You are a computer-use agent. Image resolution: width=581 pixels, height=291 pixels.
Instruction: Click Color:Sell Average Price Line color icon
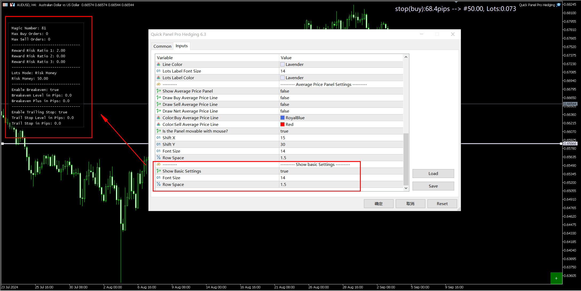(159, 124)
